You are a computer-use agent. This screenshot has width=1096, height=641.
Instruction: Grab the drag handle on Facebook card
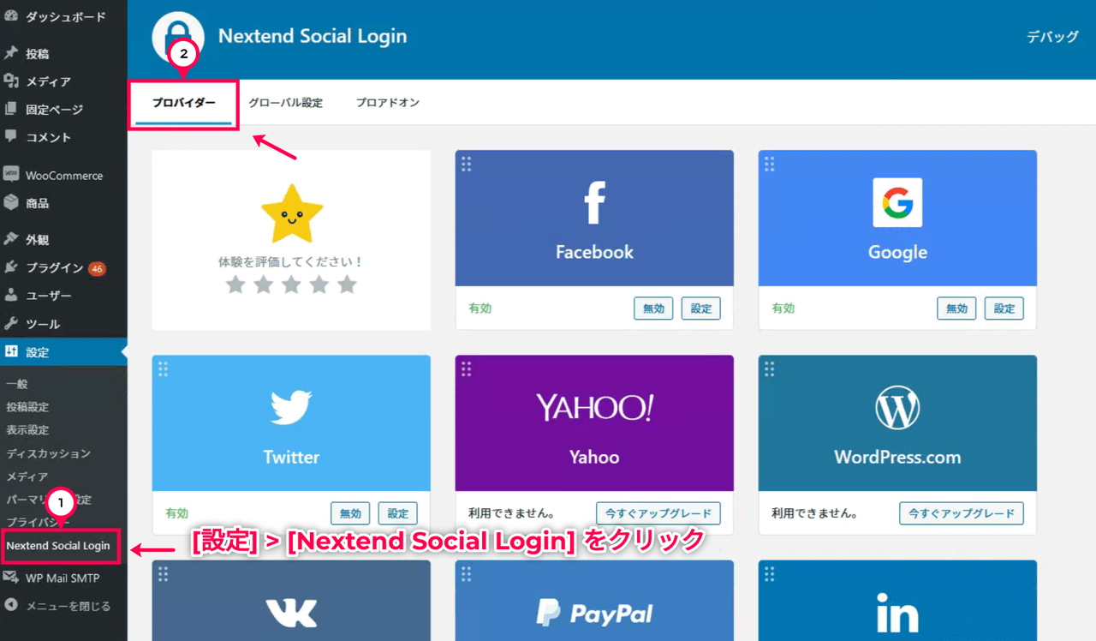(467, 164)
